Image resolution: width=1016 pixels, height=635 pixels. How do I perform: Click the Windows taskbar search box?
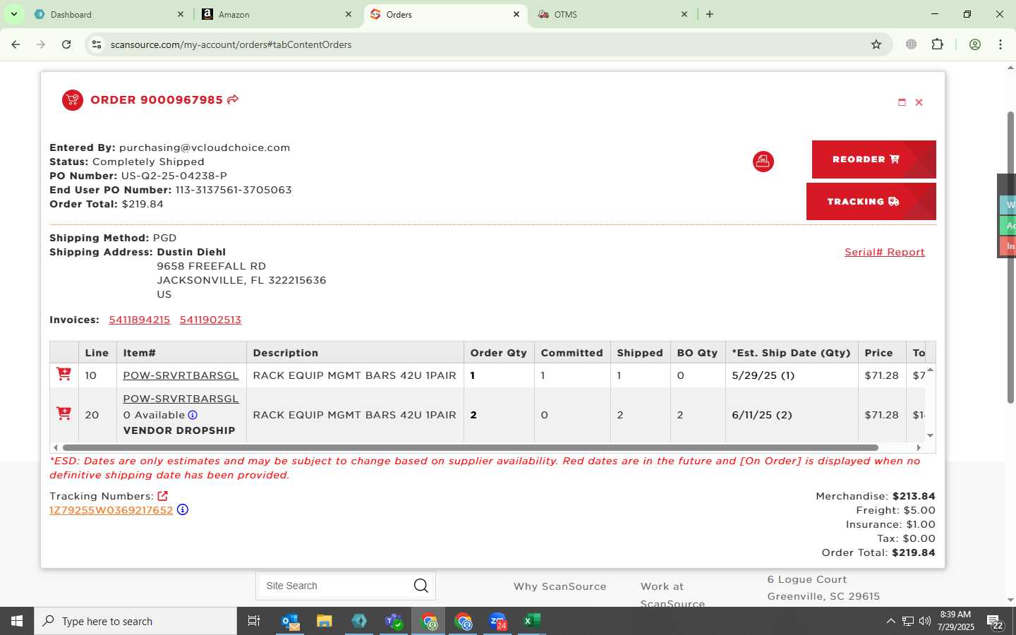click(135, 621)
